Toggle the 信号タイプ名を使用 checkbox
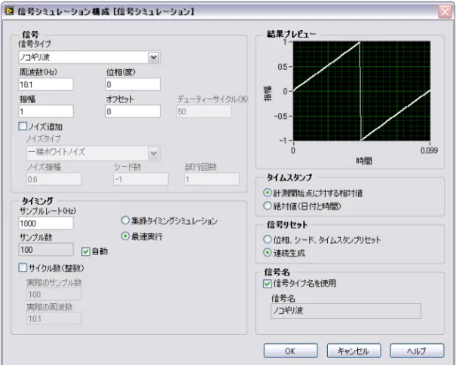 coord(267,284)
